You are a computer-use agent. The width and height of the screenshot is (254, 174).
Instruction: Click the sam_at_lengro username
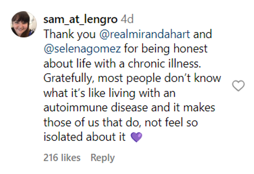80,19
